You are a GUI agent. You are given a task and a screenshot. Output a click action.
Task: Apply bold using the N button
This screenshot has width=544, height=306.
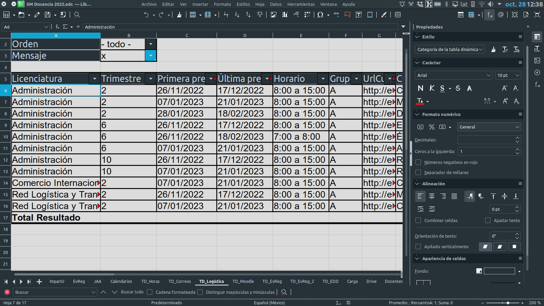[420, 88]
